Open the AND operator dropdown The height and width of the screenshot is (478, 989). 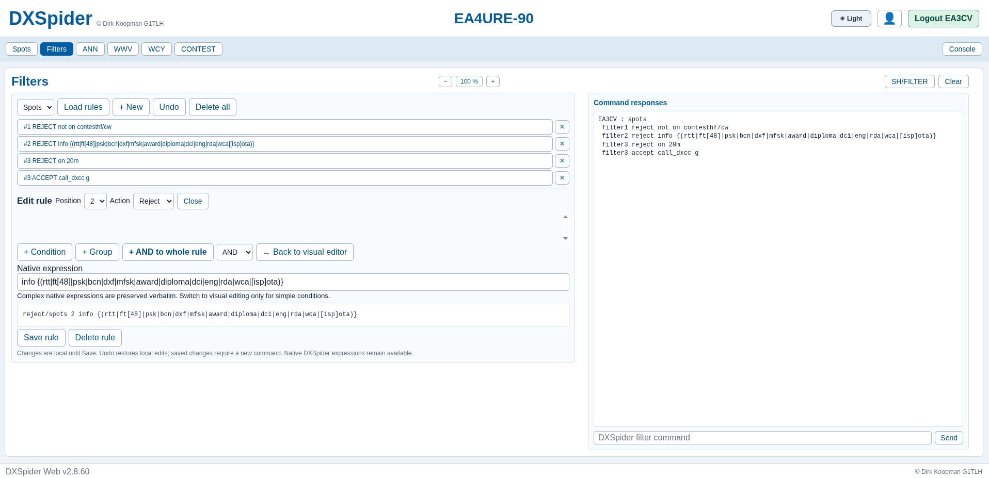coord(235,252)
